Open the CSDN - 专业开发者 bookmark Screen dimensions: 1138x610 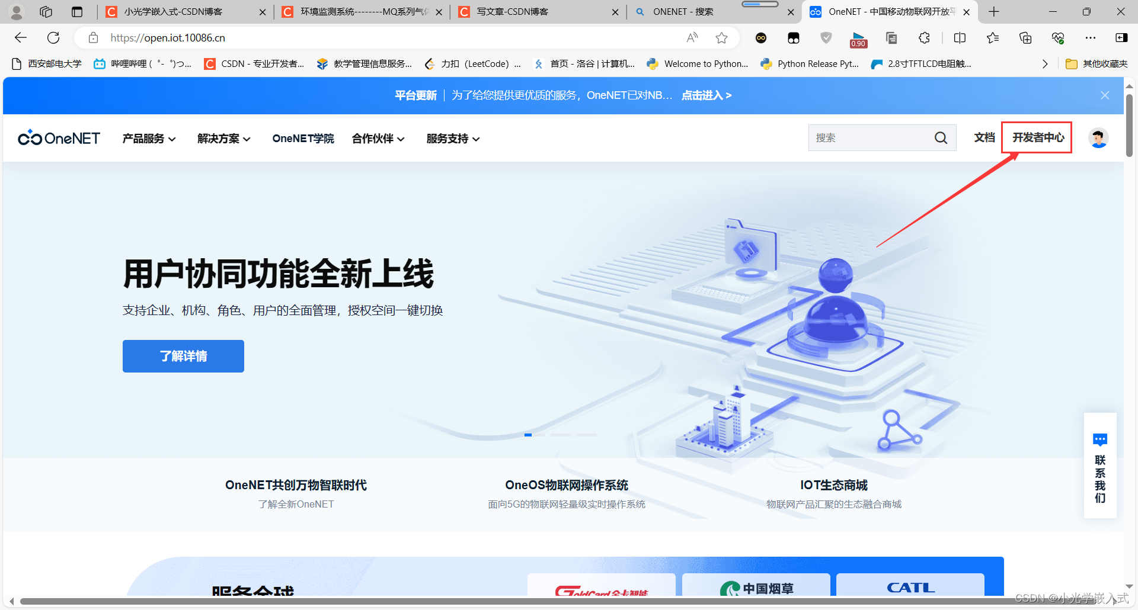coord(254,64)
